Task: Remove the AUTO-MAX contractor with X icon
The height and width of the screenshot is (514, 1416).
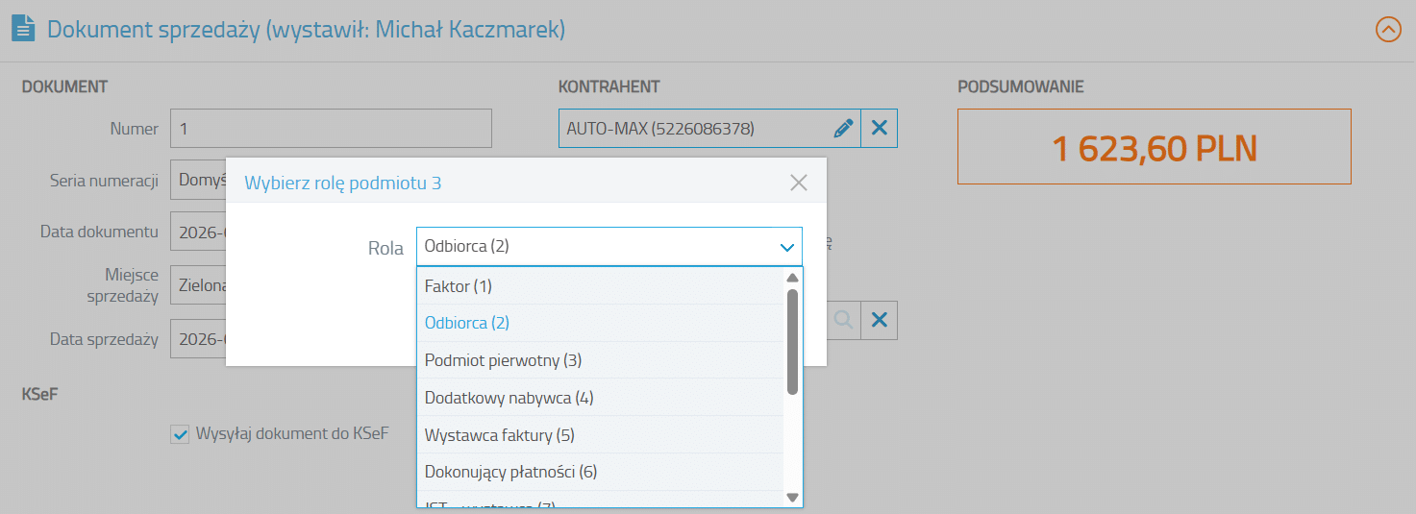Action: 879,128
